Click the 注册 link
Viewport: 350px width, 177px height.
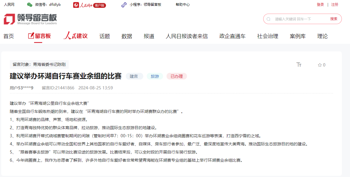(x=335, y=5)
